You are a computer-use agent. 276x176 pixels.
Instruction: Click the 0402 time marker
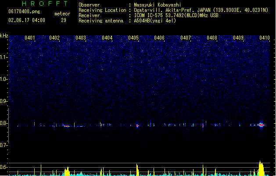tap(54, 38)
